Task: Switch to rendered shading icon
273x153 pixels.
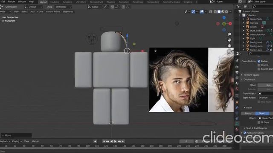Action: pyautogui.click(x=227, y=11)
